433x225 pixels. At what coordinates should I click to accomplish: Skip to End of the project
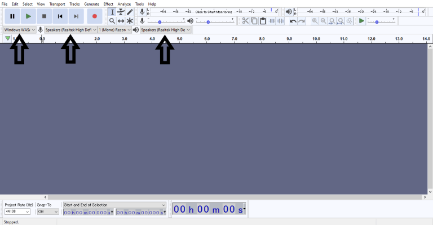tap(76, 16)
